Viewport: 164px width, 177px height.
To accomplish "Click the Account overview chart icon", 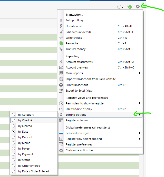I will tap(61, 67).
